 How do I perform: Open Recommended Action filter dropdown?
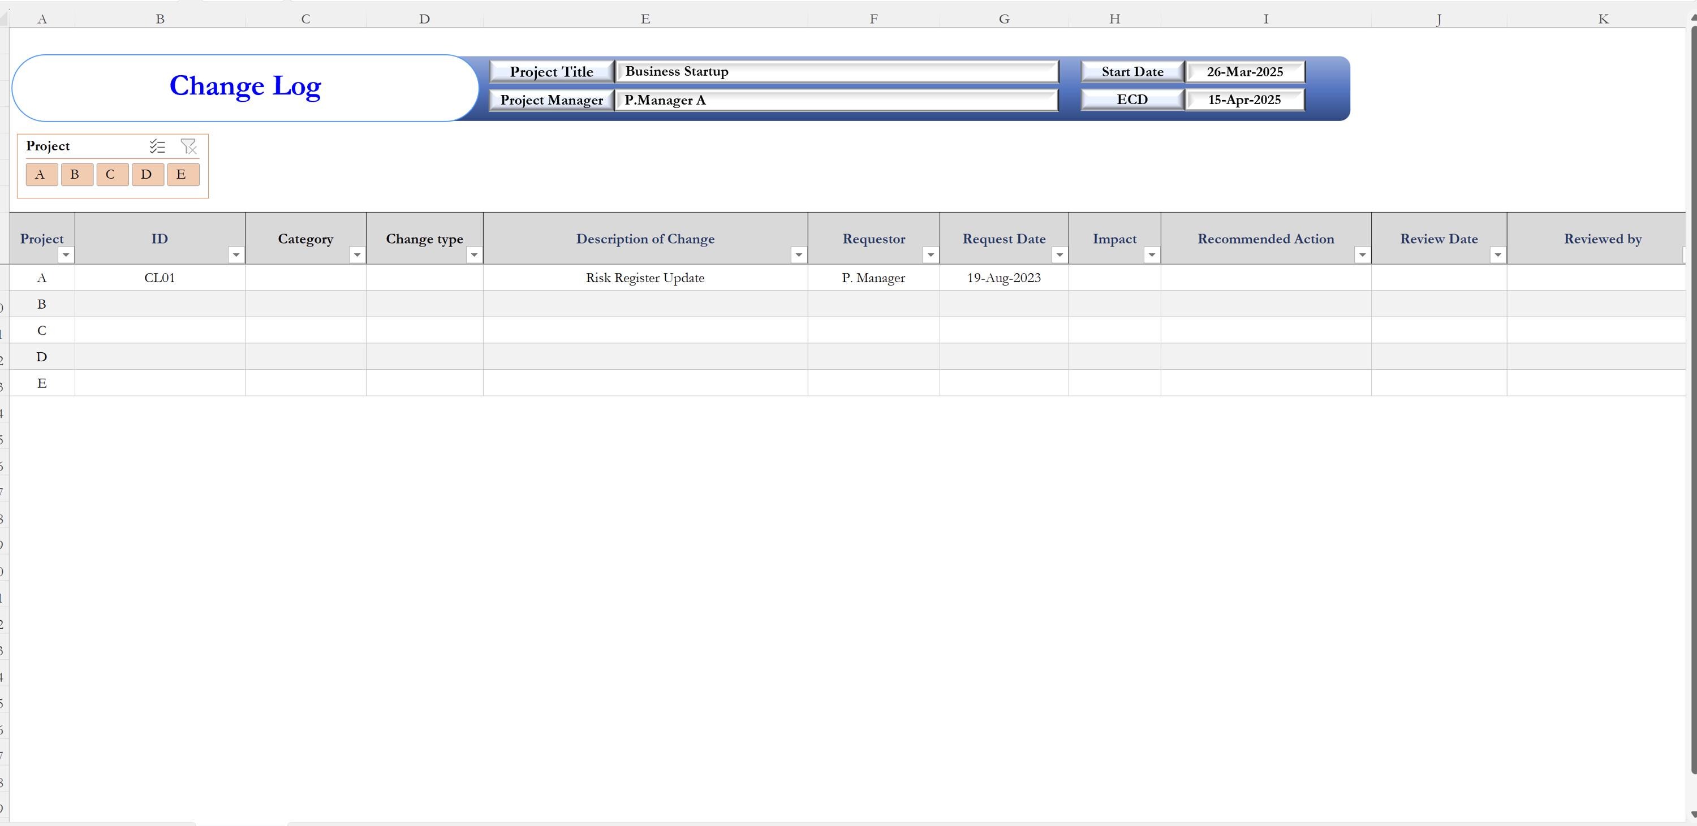pos(1362,255)
